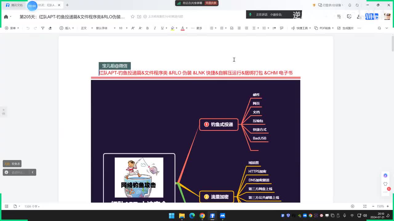Open the AI assistant floating icon
The width and height of the screenshot is (394, 221).
coord(385,175)
